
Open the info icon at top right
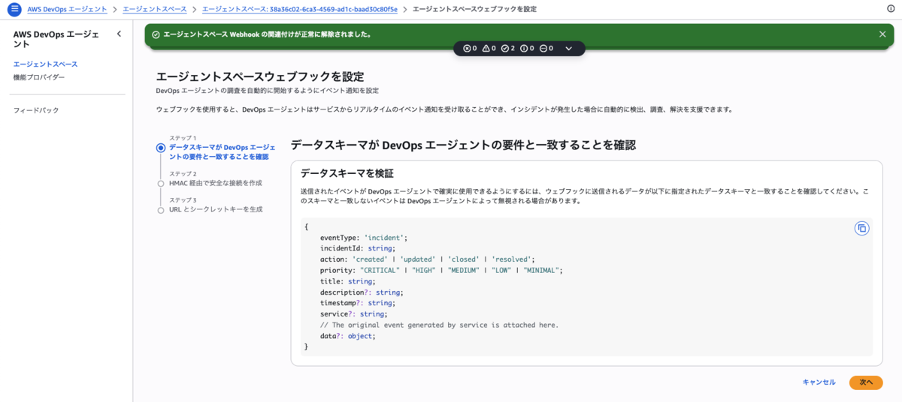[891, 9]
